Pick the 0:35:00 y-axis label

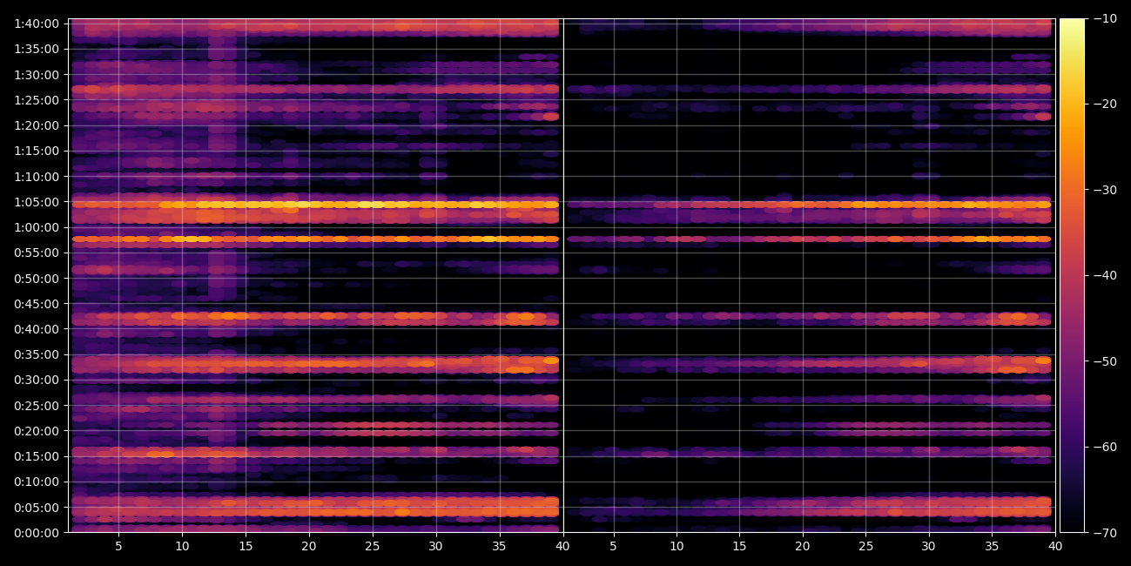(x=37, y=354)
